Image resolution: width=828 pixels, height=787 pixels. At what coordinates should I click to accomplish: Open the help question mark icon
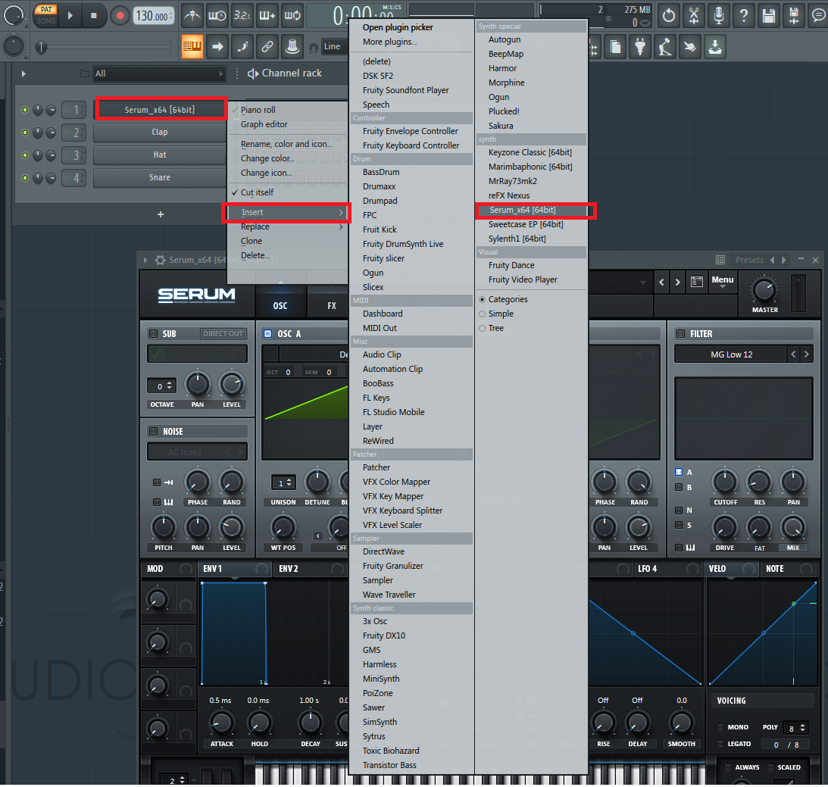point(743,16)
